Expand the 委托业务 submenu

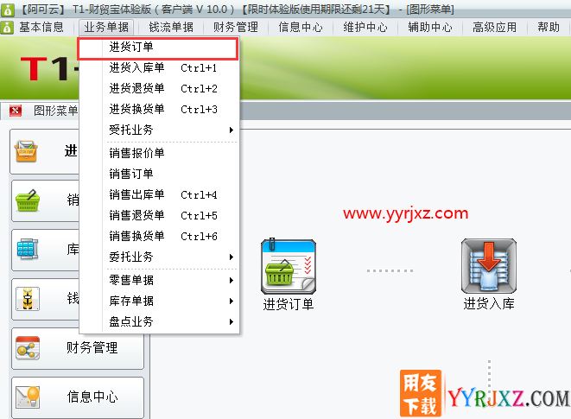coord(159,257)
